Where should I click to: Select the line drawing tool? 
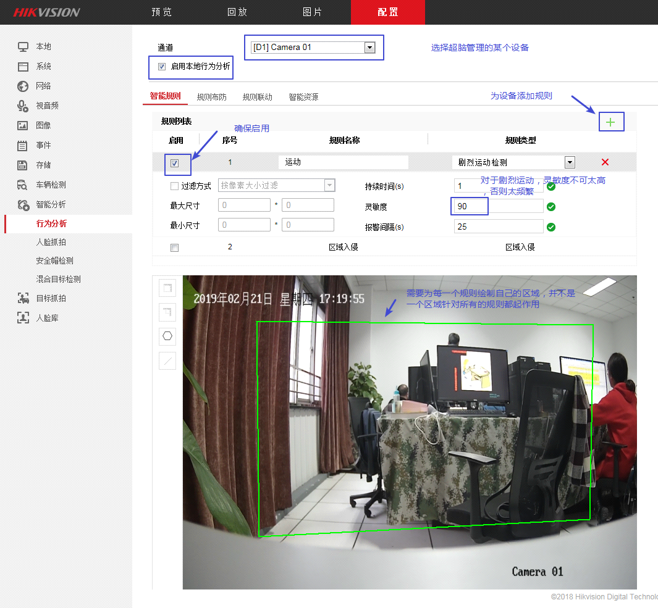(x=167, y=360)
